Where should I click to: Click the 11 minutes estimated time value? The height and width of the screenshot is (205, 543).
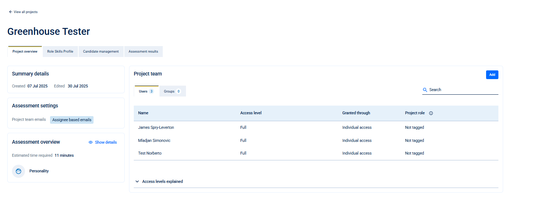[64, 155]
